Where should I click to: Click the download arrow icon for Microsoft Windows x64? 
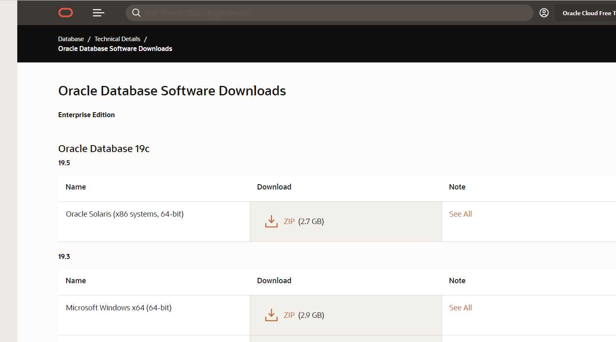point(271,315)
